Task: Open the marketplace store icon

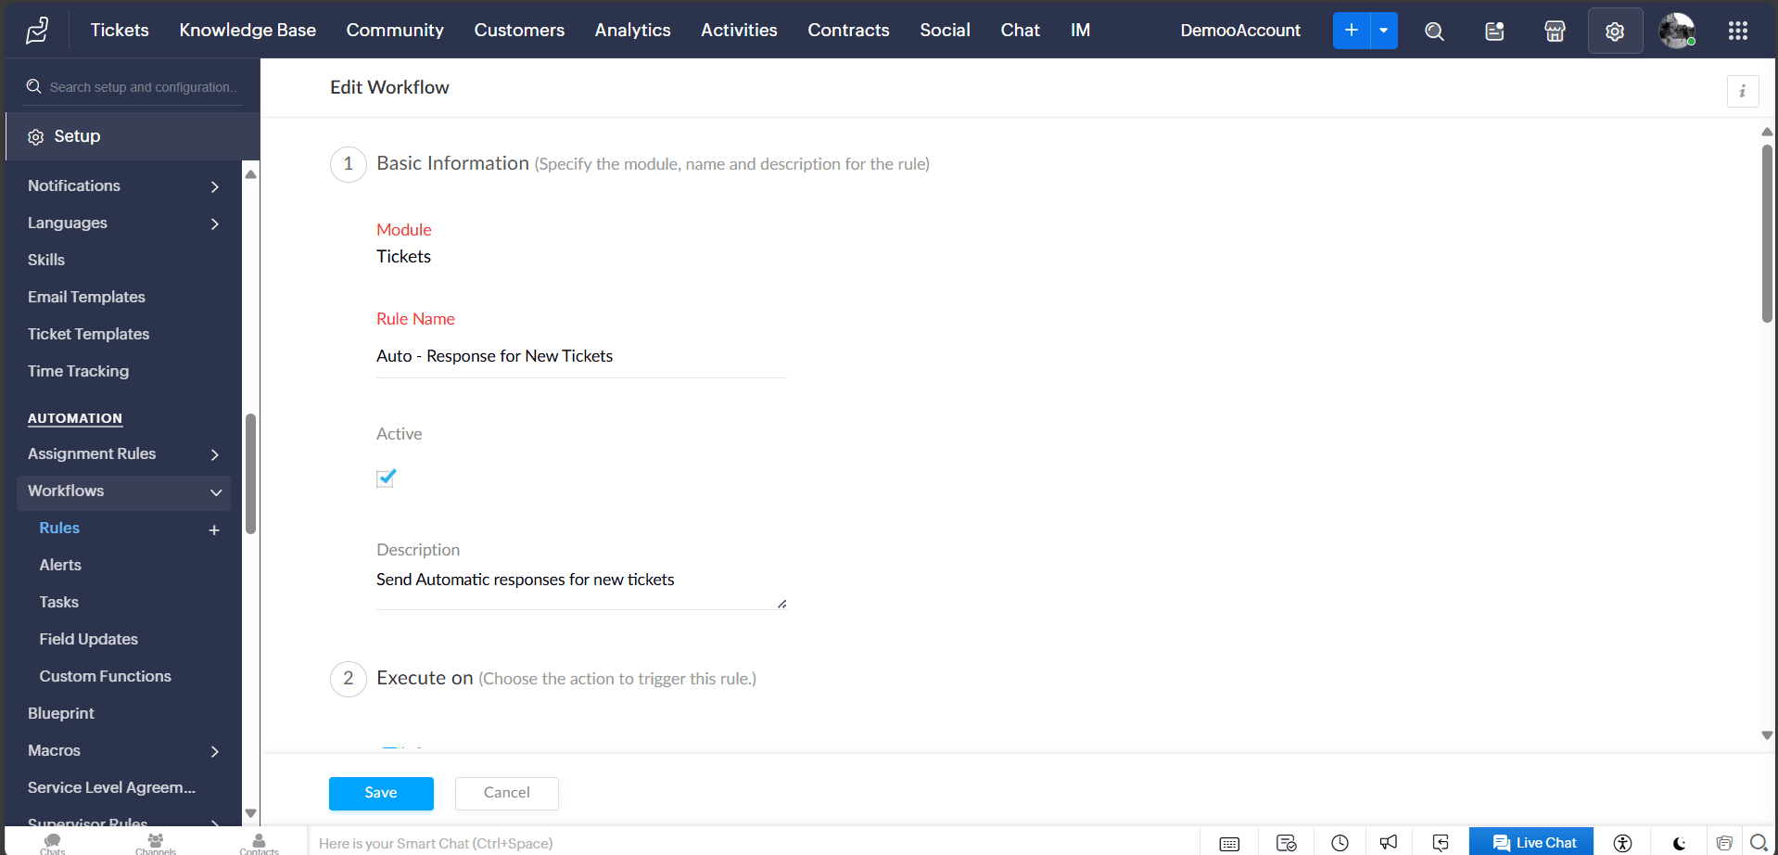Action: tap(1555, 32)
